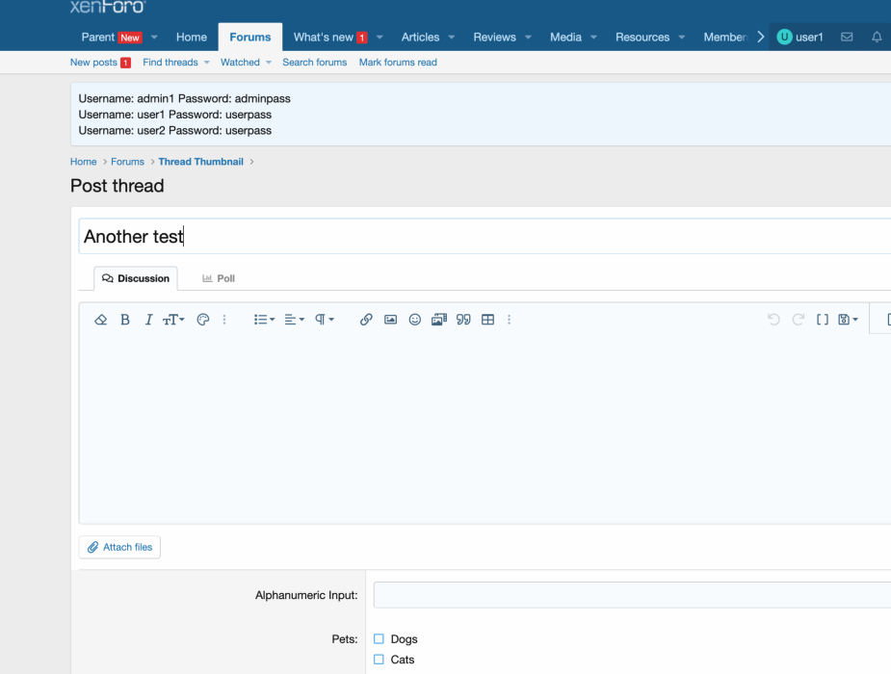The height and width of the screenshot is (674, 891).
Task: Click into the Alphanumeric Input field
Action: [631, 595]
